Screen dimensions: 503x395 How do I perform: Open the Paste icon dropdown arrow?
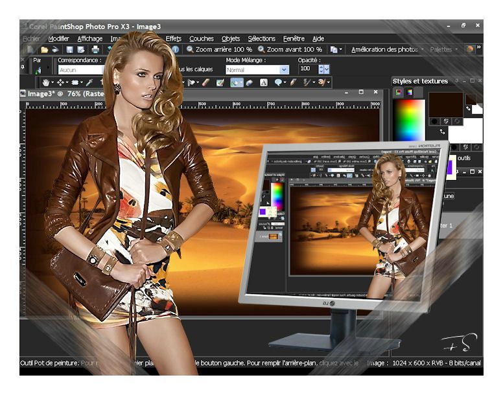coord(341,49)
